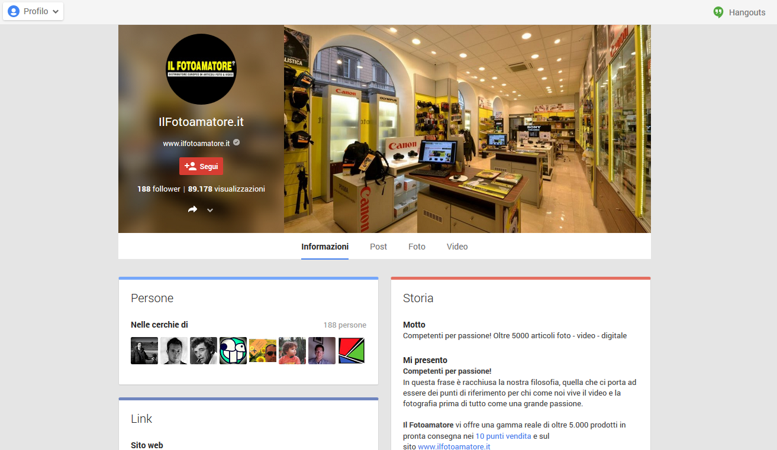
Task: Open the sunflower follower avatar
Action: (x=263, y=351)
